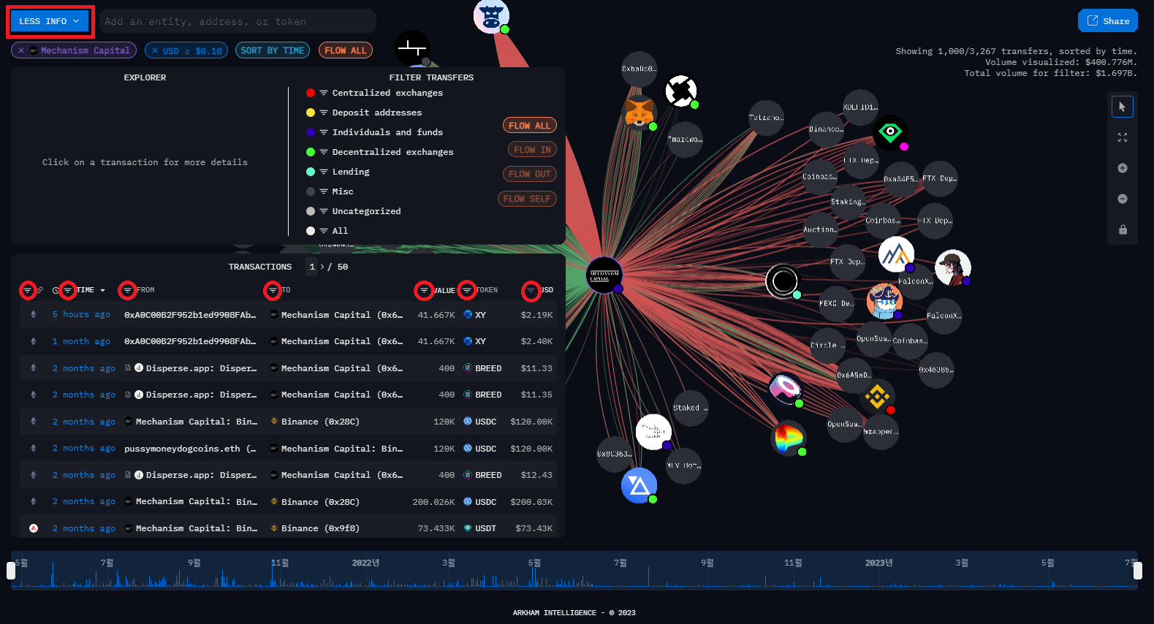The image size is (1154, 624).
Task: Grab the right timeline range handle
Action: point(1137,571)
